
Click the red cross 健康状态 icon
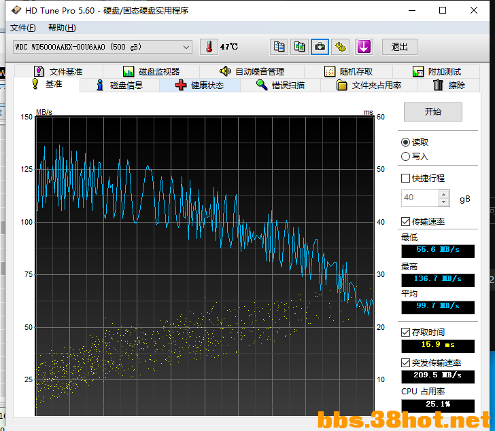(x=181, y=85)
